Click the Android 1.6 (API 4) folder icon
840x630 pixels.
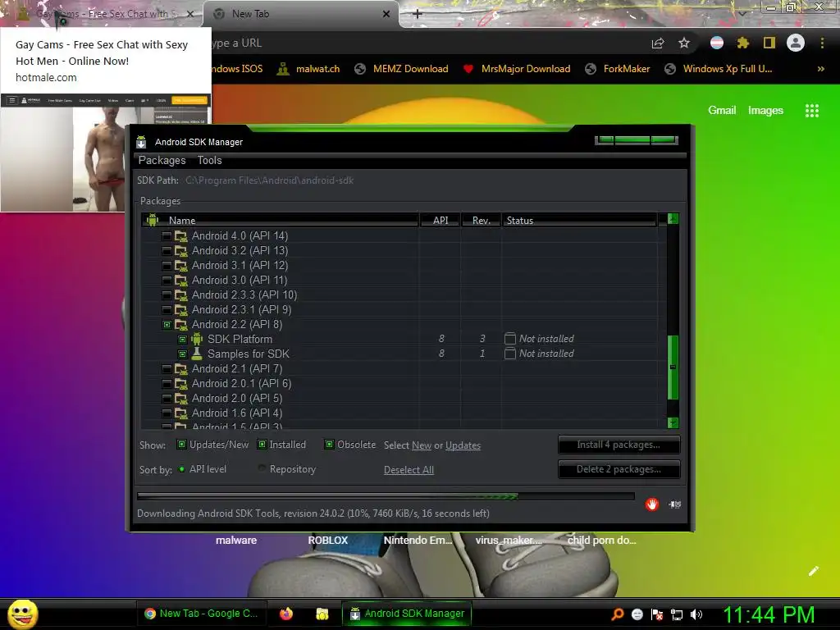[181, 413]
